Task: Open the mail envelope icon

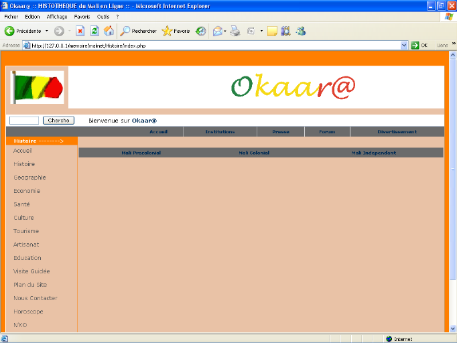Action: tap(217, 31)
